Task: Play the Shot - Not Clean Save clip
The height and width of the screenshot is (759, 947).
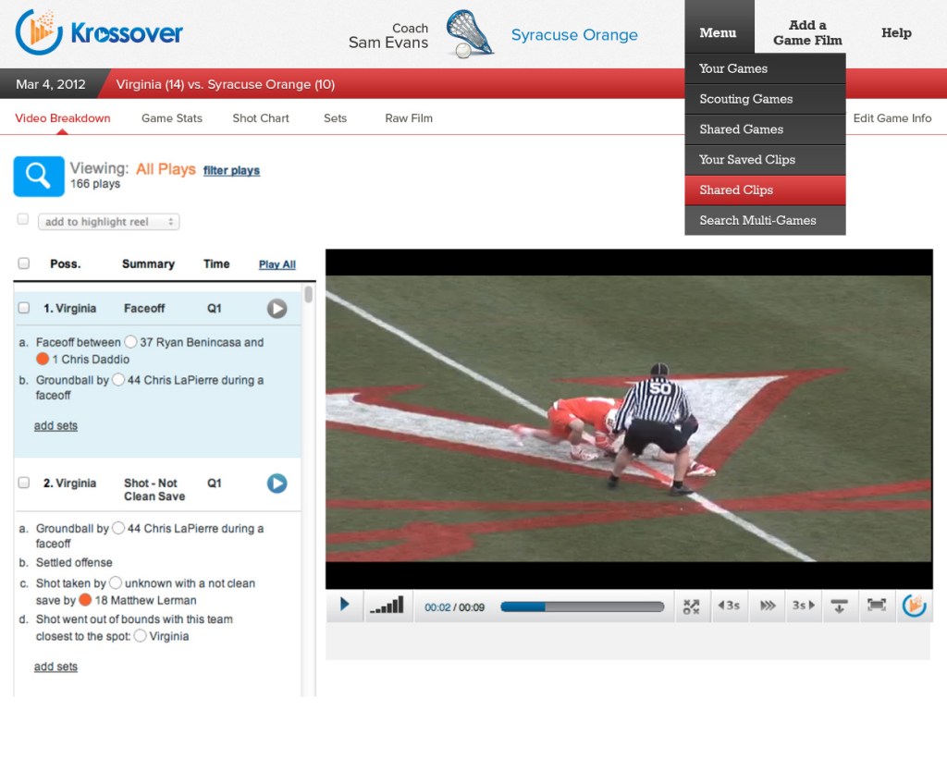Action: pyautogui.click(x=277, y=484)
